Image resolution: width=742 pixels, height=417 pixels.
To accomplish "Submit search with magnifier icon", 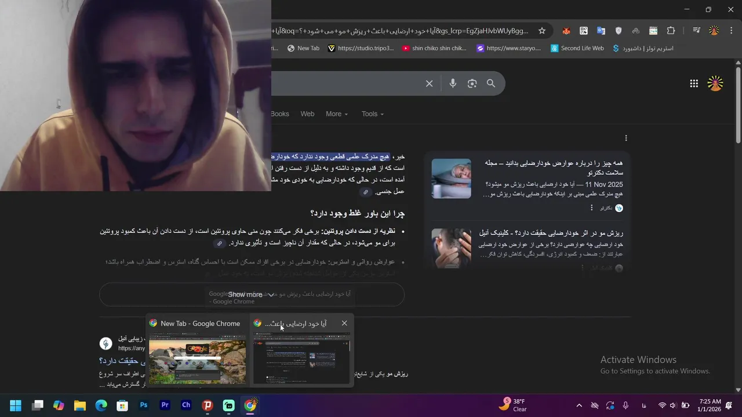I will click(x=491, y=83).
